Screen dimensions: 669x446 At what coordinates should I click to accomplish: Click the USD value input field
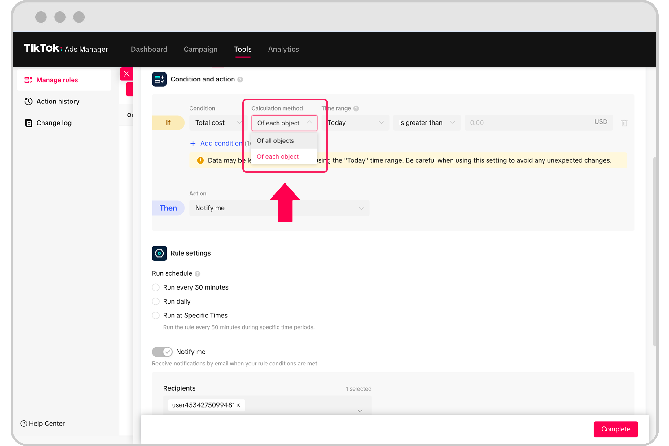click(527, 123)
